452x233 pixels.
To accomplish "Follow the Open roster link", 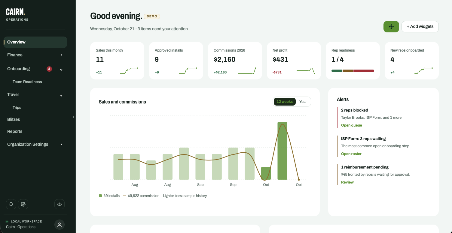I will pos(351,154).
